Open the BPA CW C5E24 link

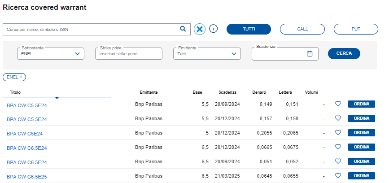pos(25,134)
